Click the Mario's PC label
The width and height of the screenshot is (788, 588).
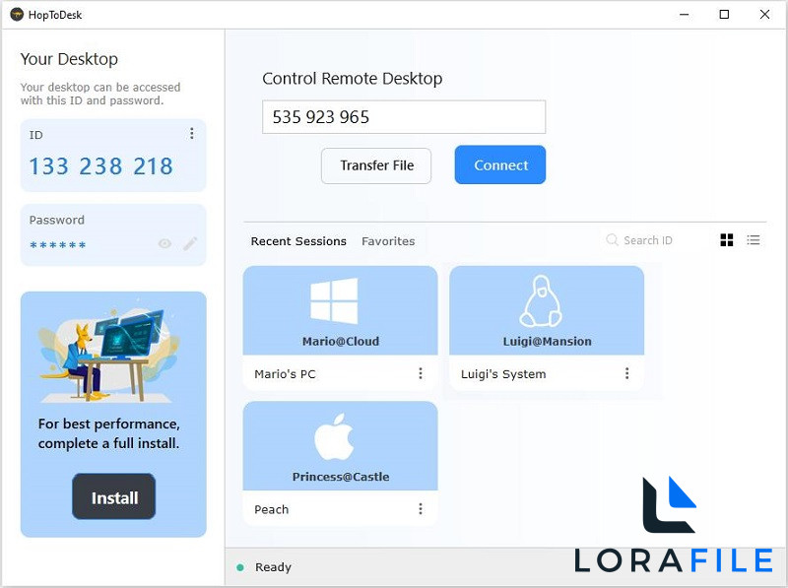(x=285, y=374)
